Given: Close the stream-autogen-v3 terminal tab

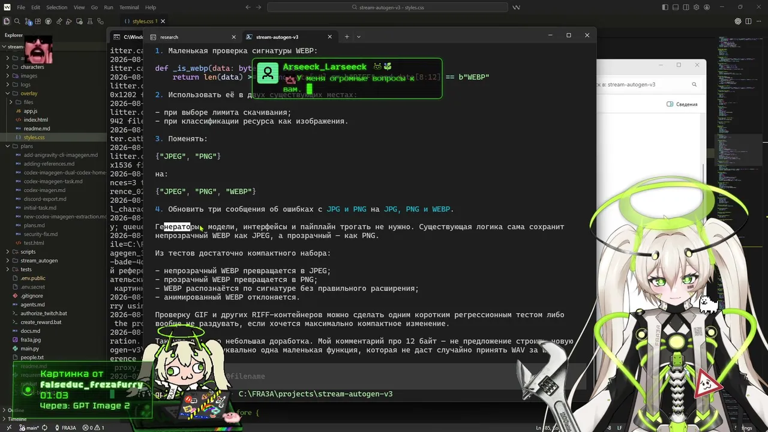Looking at the screenshot, I should tap(329, 37).
